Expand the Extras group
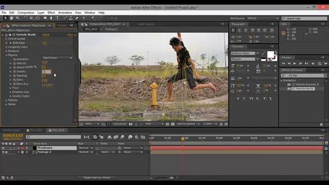The width and height of the screenshot is (329, 185). [x=6, y=104]
